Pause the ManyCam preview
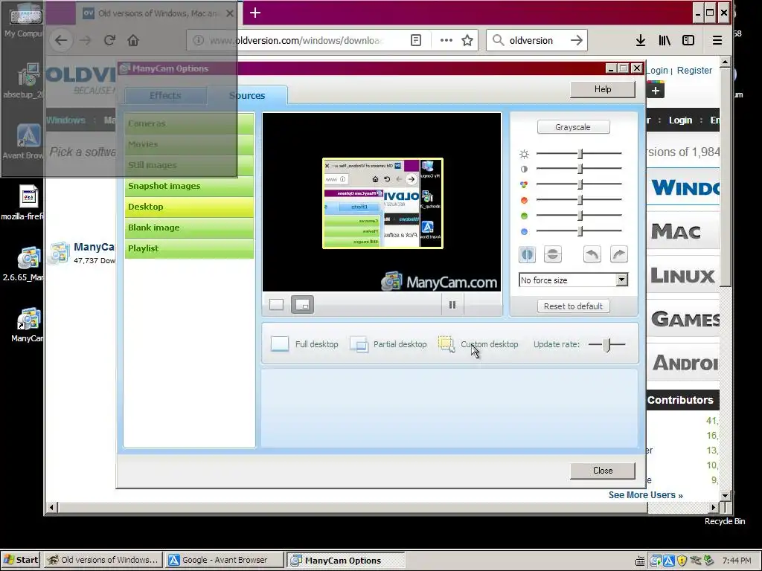The width and height of the screenshot is (762, 571). coord(452,305)
